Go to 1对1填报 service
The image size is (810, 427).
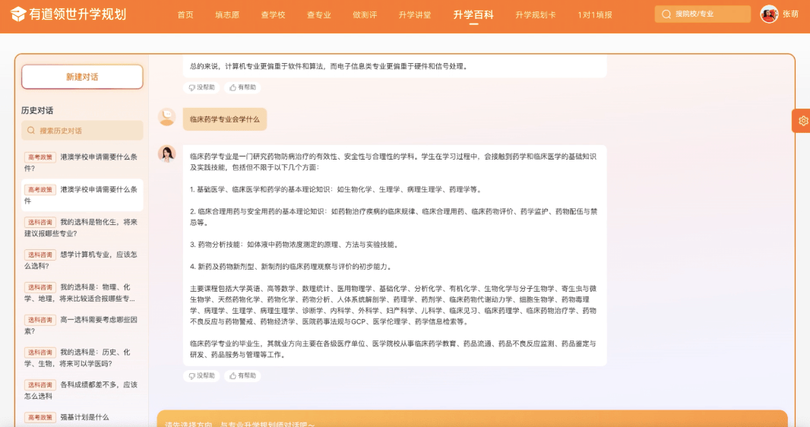click(x=595, y=15)
